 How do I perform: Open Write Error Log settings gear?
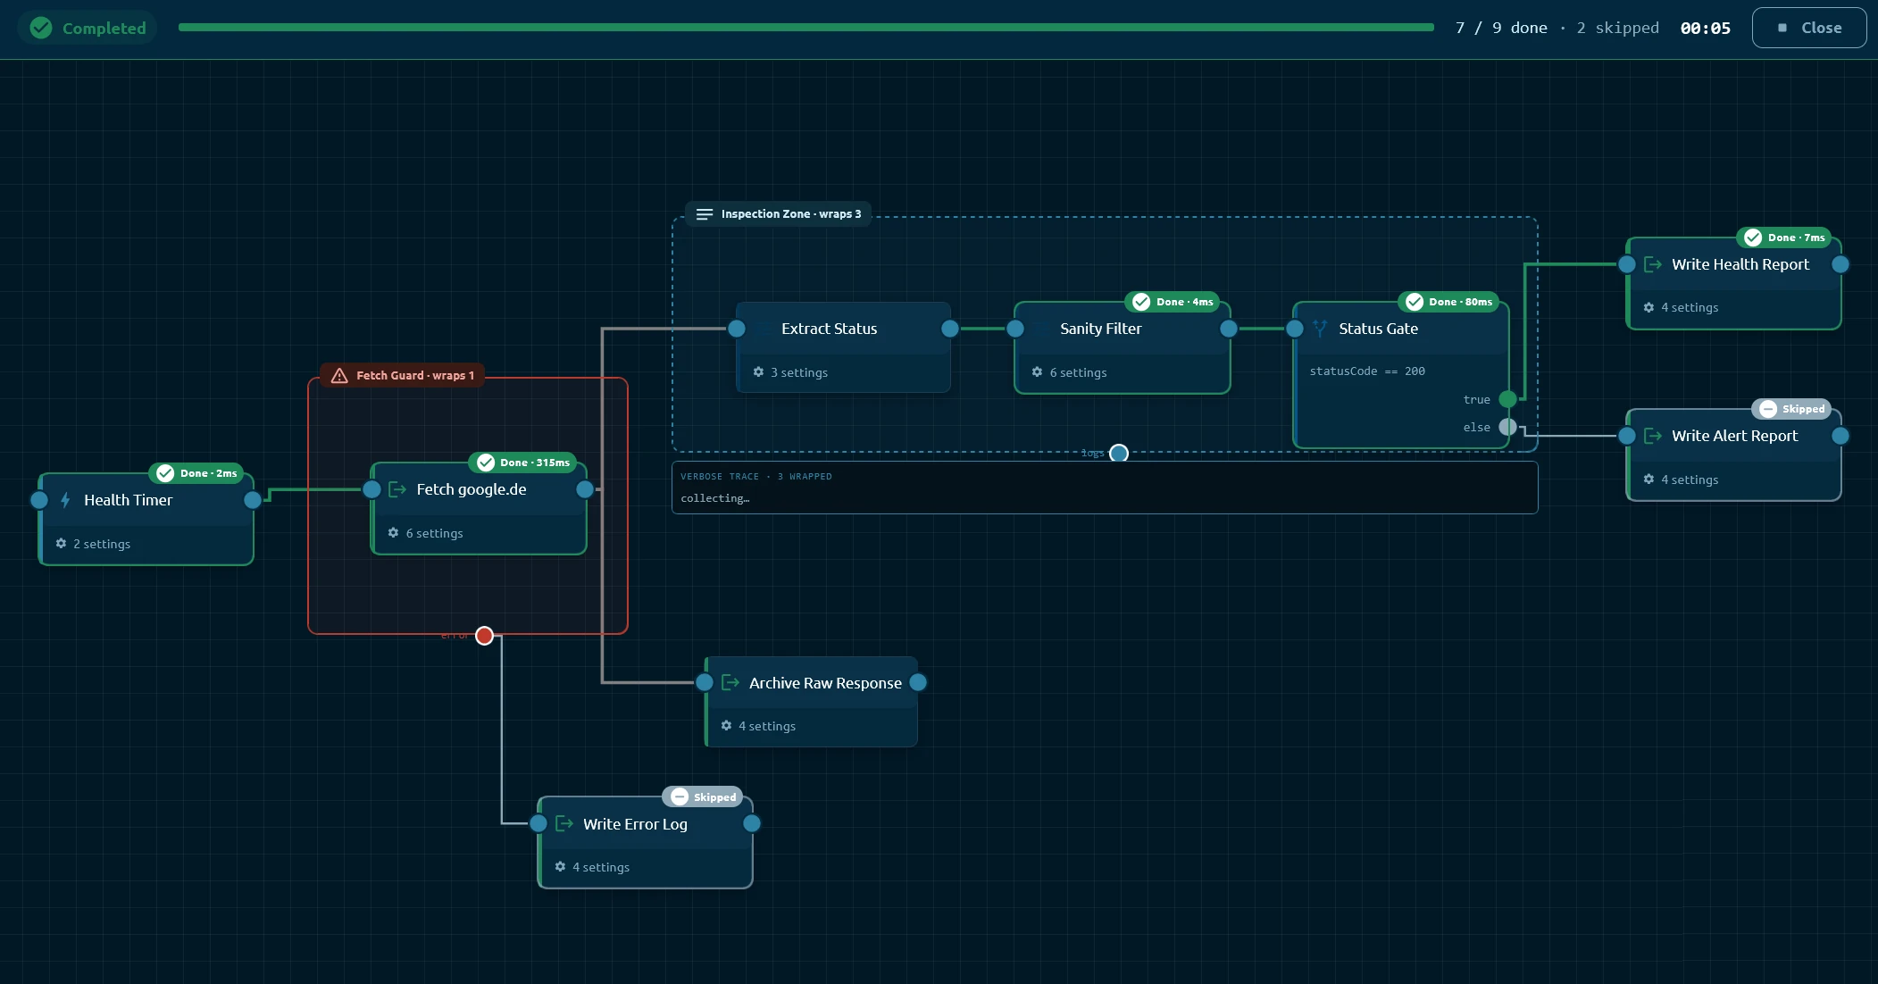(x=560, y=867)
